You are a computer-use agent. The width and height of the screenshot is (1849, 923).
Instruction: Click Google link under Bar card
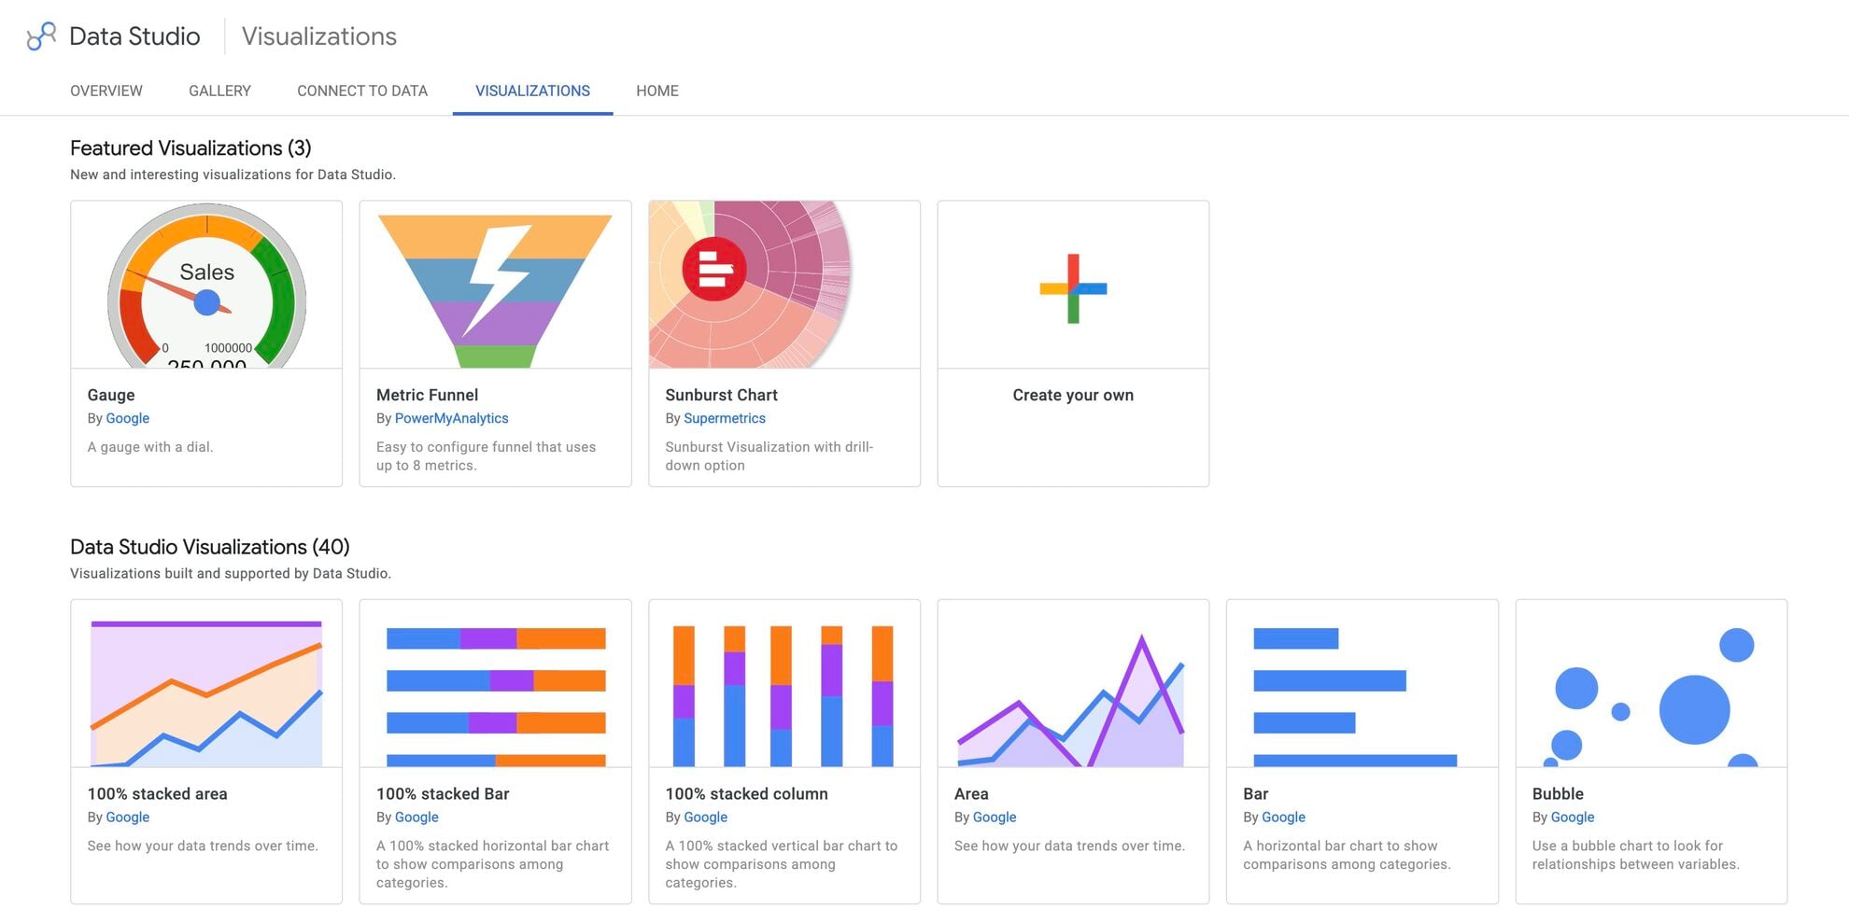(1283, 817)
